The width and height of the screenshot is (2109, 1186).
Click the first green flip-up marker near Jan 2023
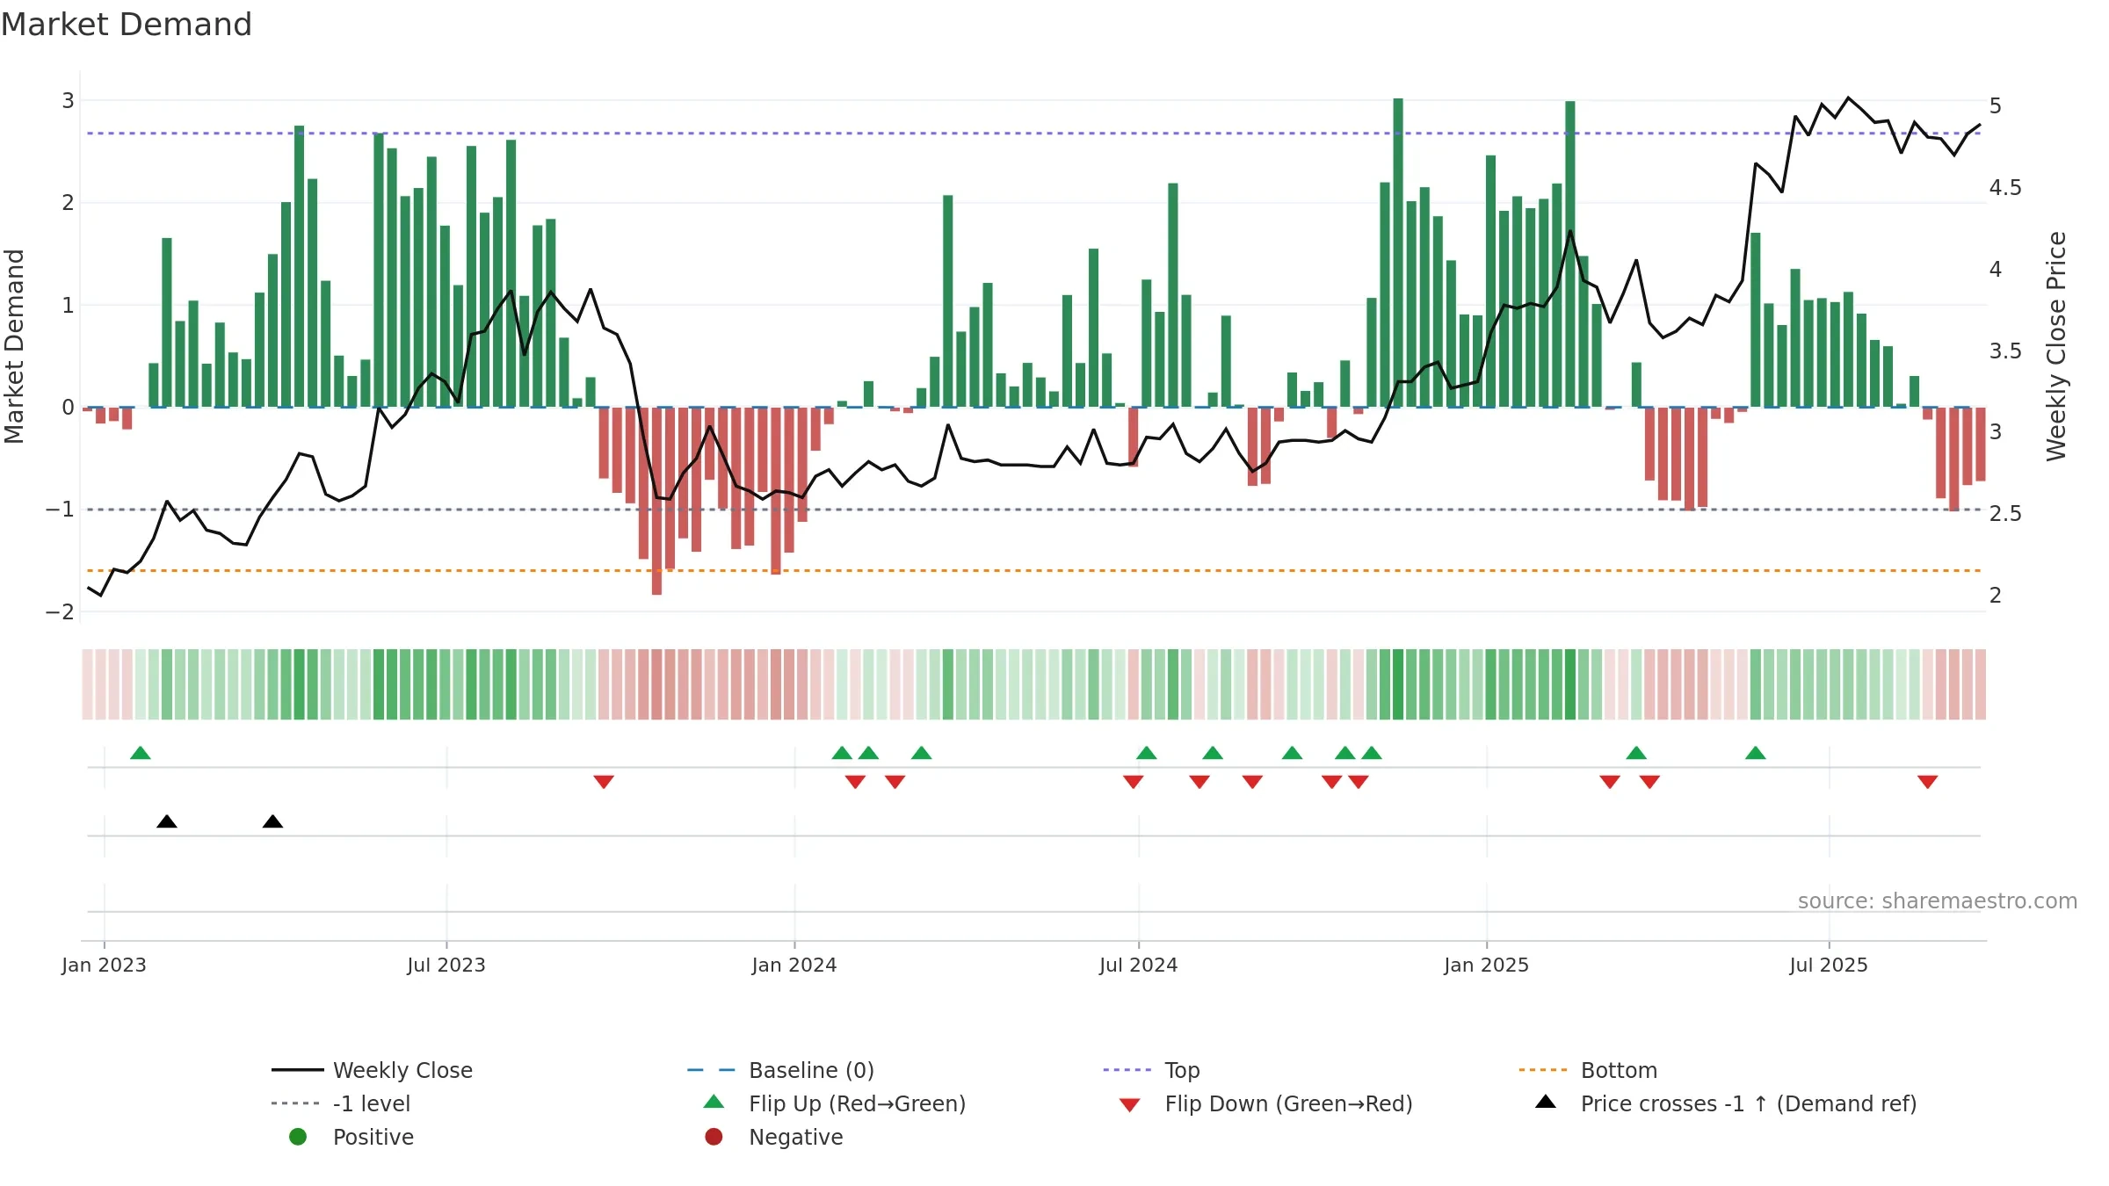pos(141,753)
